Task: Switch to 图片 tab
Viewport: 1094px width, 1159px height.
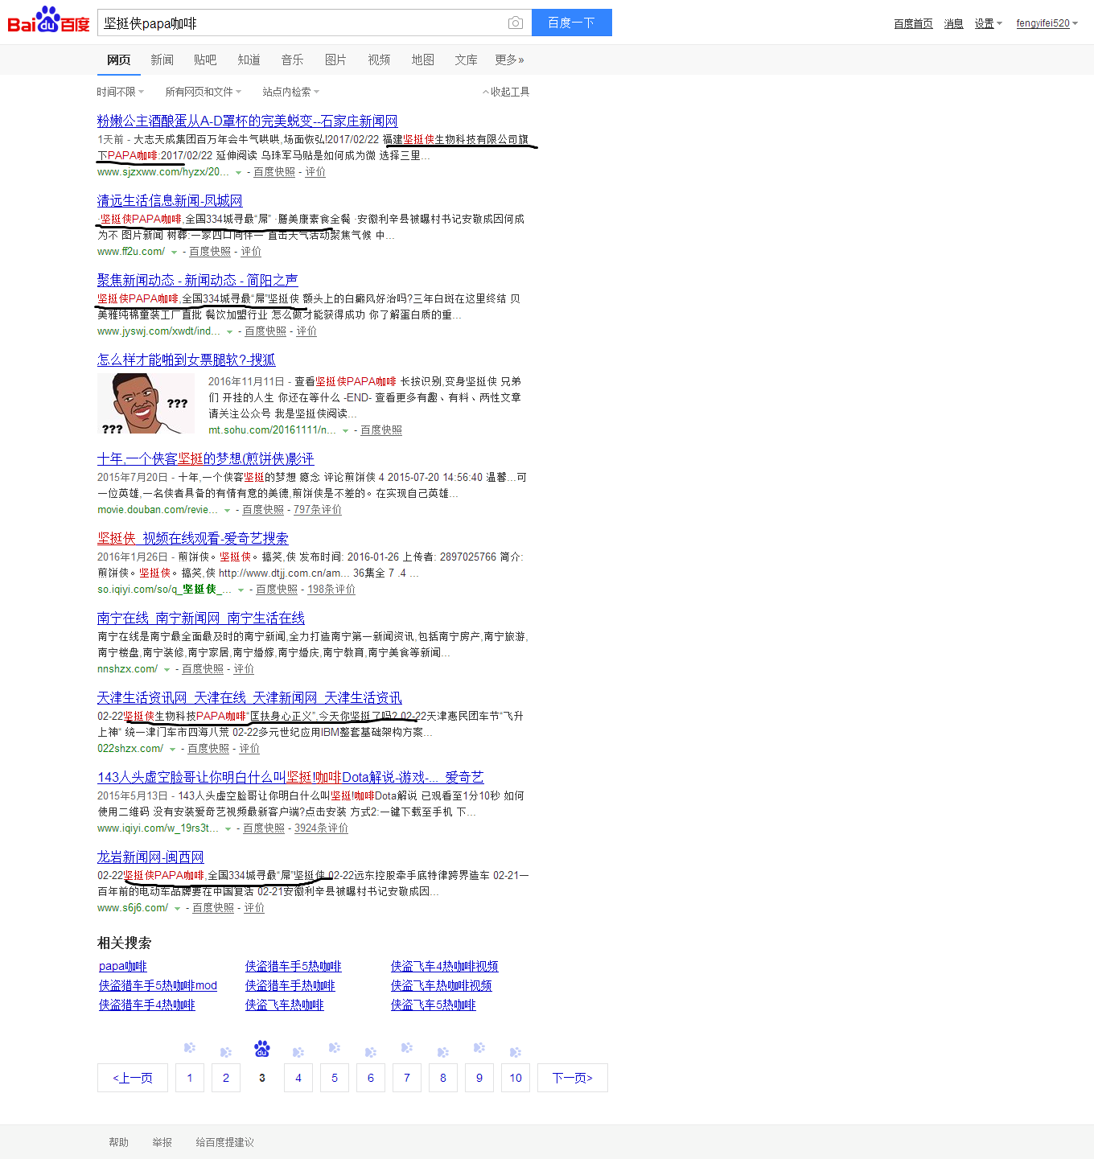Action: click(x=335, y=60)
